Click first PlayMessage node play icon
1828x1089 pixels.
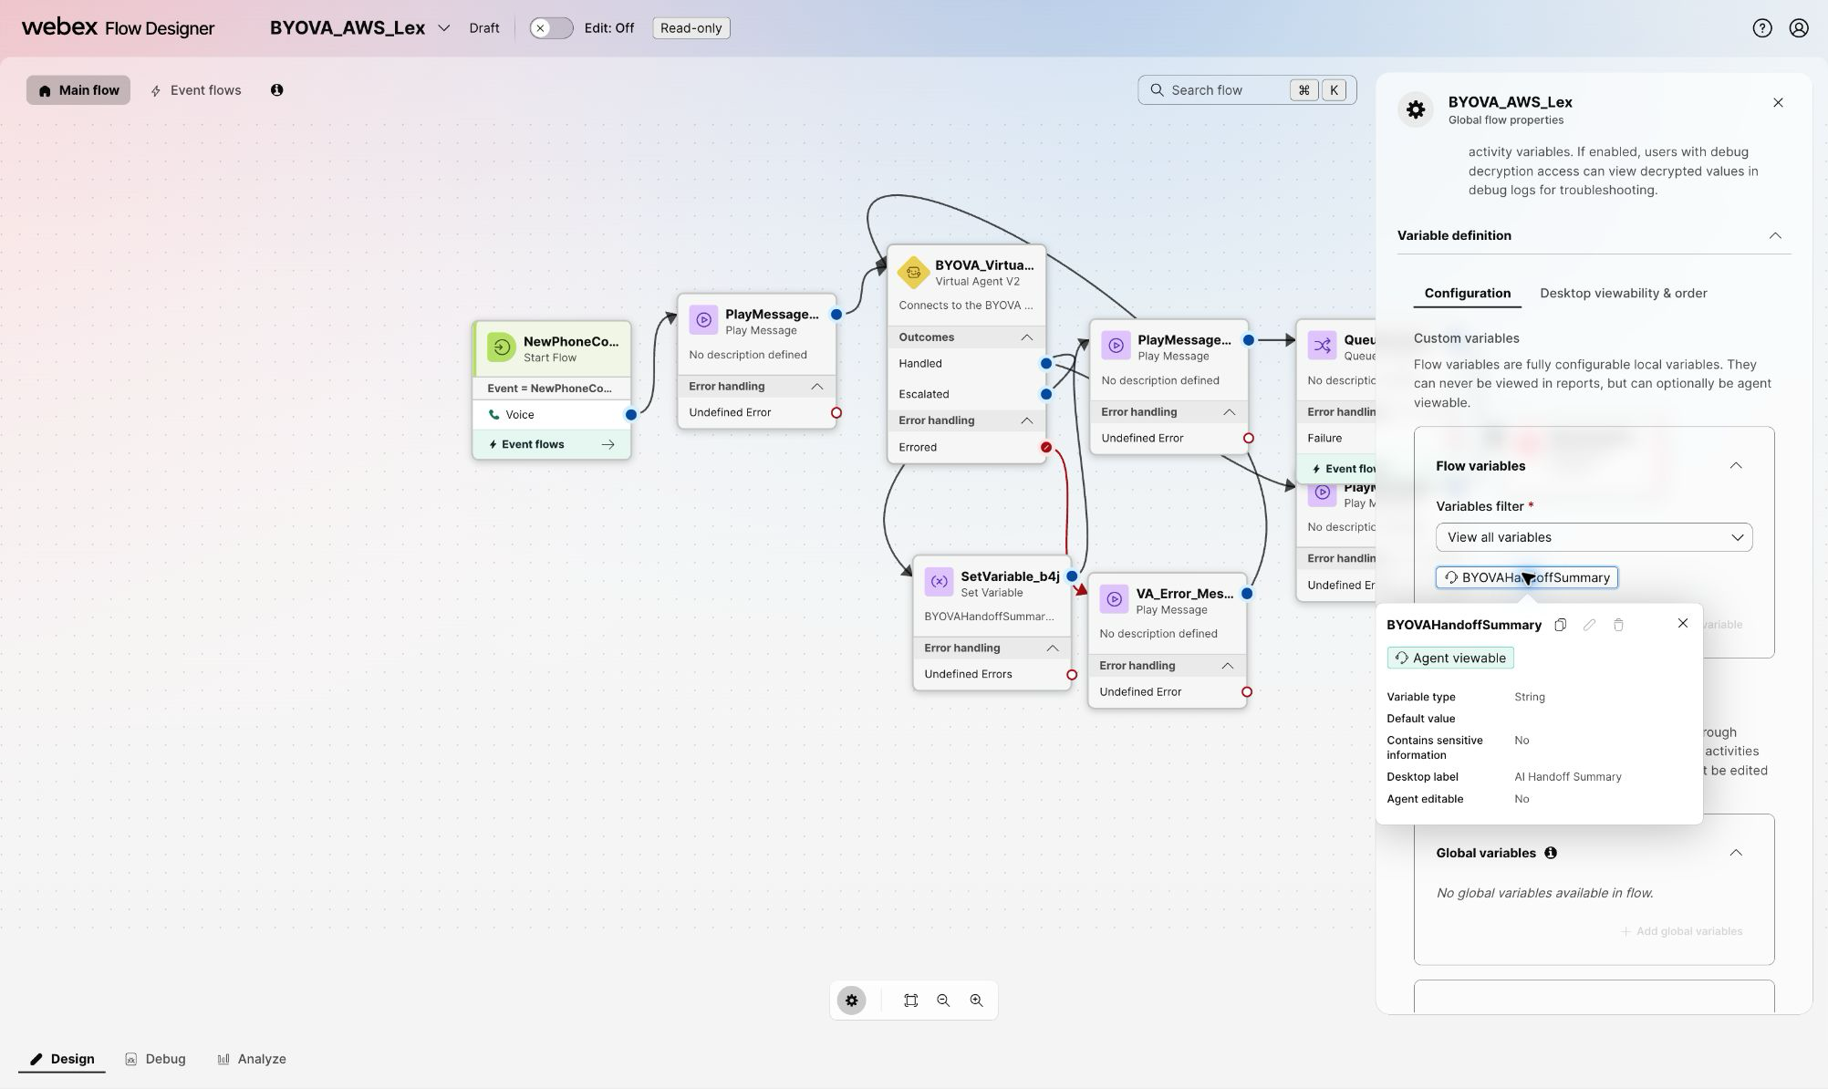[x=703, y=320]
